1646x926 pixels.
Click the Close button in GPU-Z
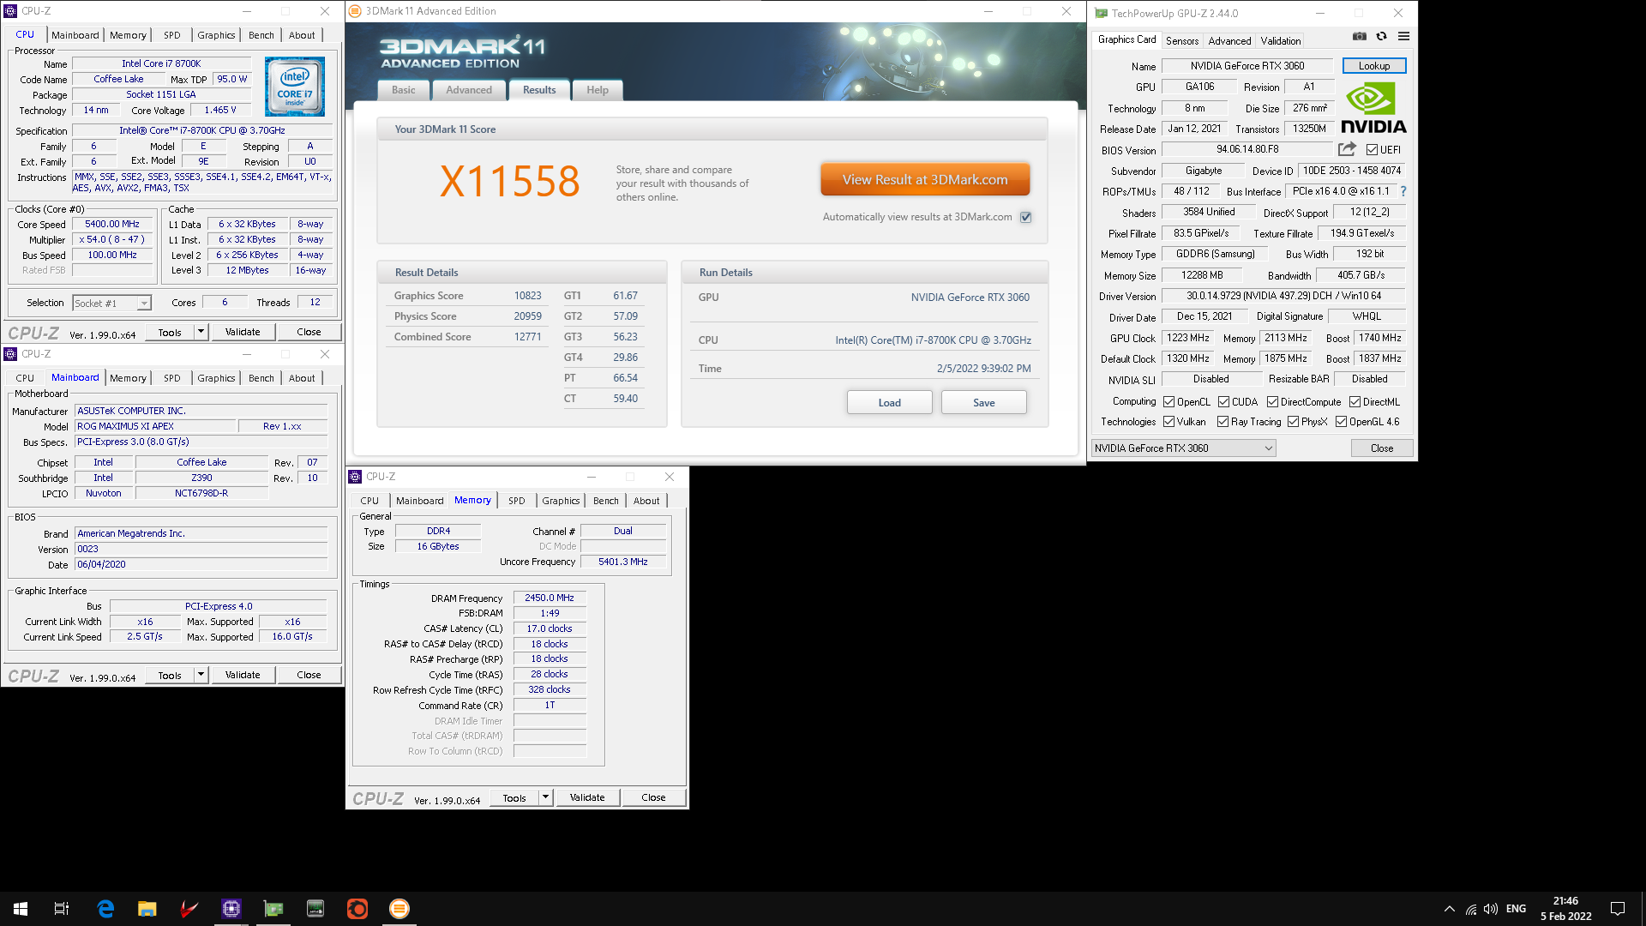pyautogui.click(x=1382, y=448)
